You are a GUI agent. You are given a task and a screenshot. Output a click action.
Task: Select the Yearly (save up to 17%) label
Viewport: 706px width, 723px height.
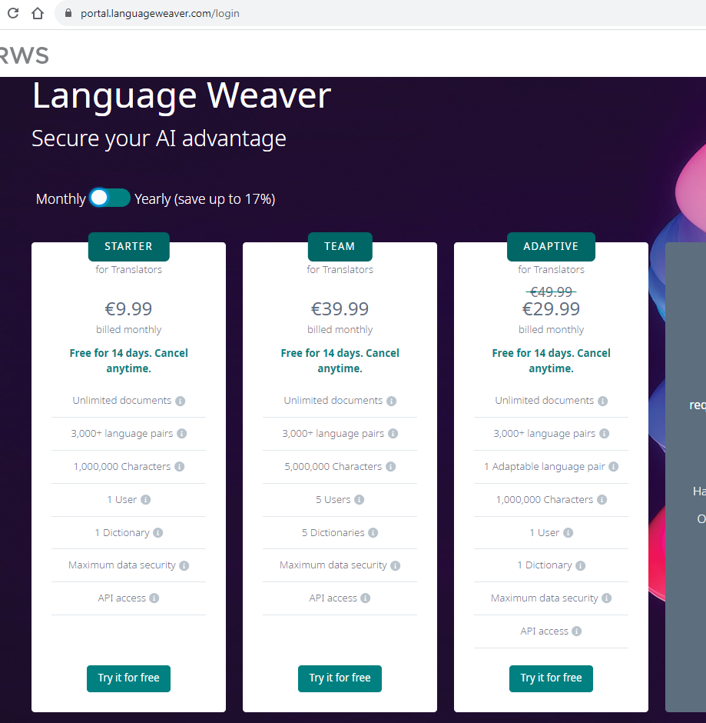coord(204,198)
